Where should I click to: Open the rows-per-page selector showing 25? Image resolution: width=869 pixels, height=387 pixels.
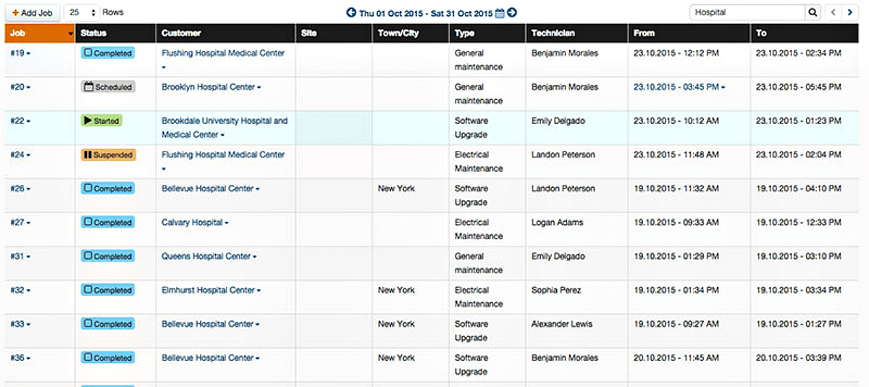82,12
